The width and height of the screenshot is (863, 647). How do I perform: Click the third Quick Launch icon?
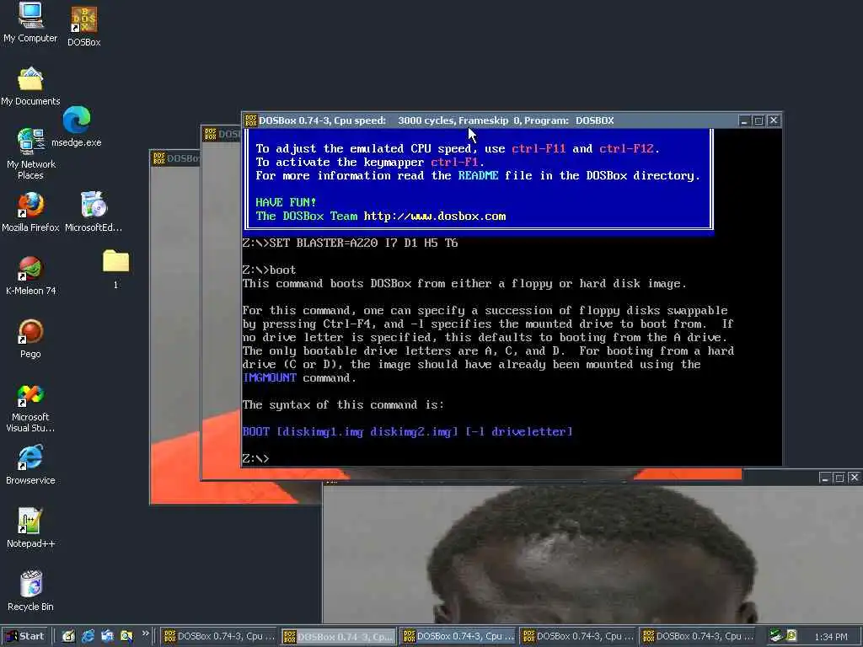(107, 636)
